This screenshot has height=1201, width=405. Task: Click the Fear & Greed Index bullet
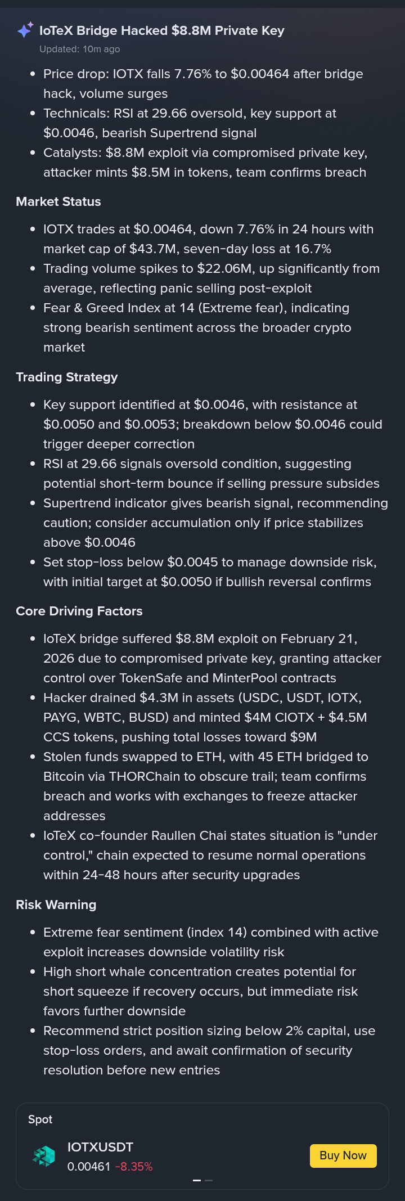click(x=197, y=327)
